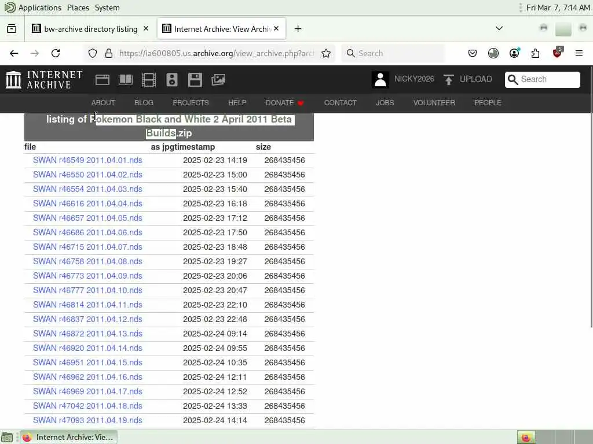
Task: Expand the list all tabs chevron
Action: tap(499, 28)
